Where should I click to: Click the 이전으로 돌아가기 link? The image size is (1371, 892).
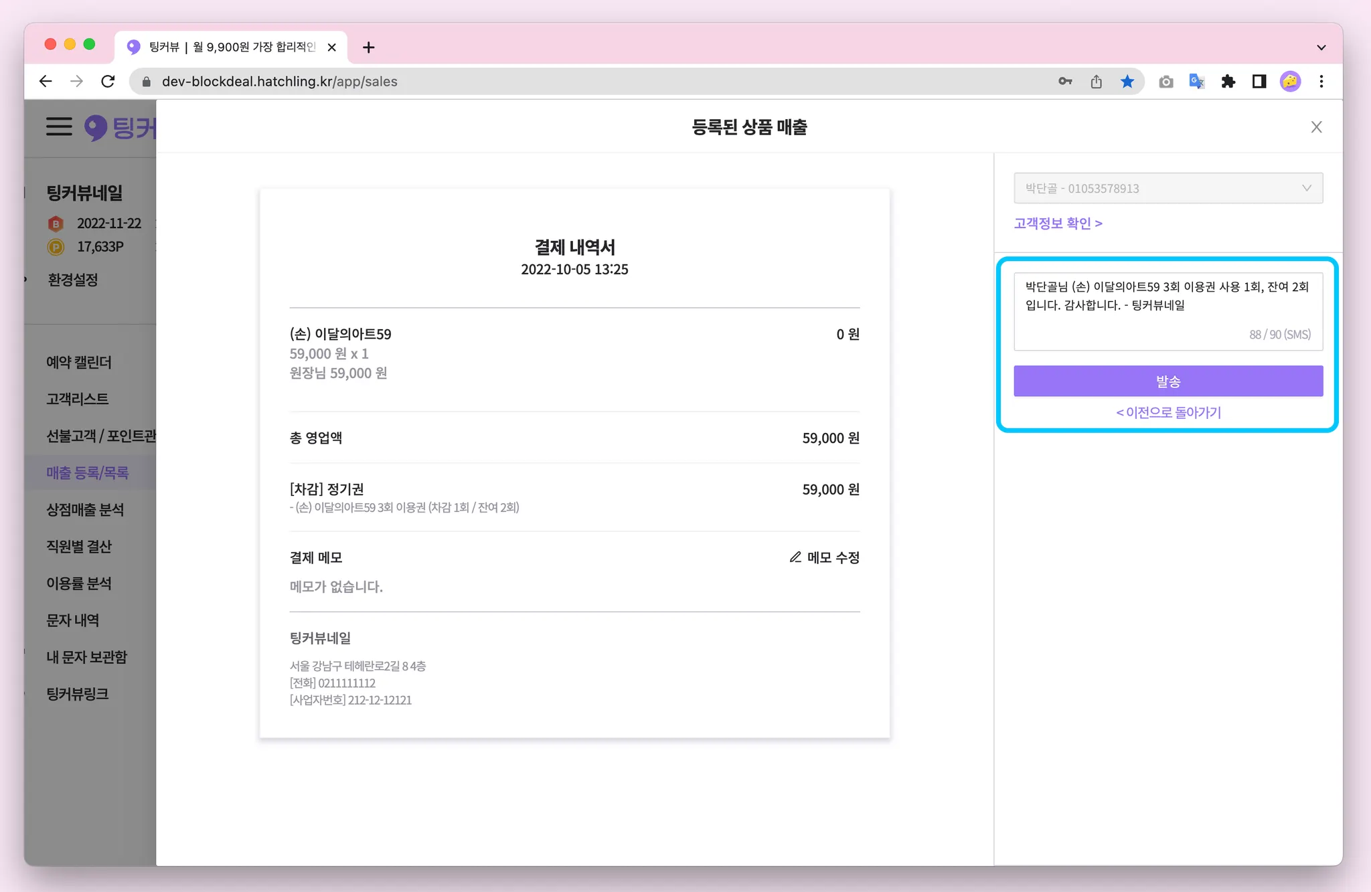tap(1168, 413)
